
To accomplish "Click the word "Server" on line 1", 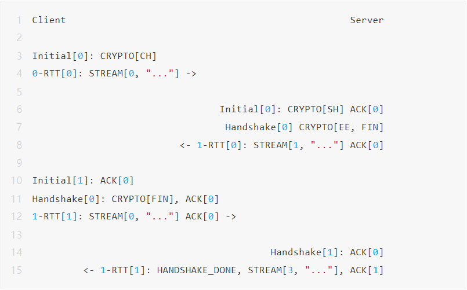I will point(367,20).
